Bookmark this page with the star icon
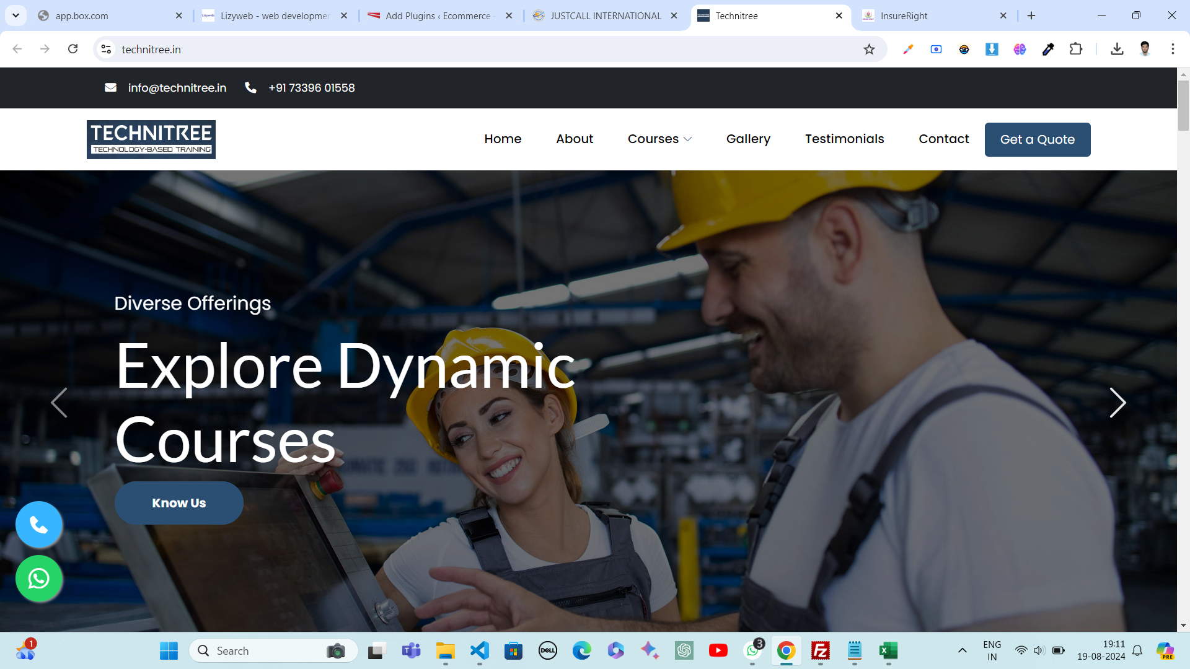Viewport: 1190px width, 669px height. (869, 49)
